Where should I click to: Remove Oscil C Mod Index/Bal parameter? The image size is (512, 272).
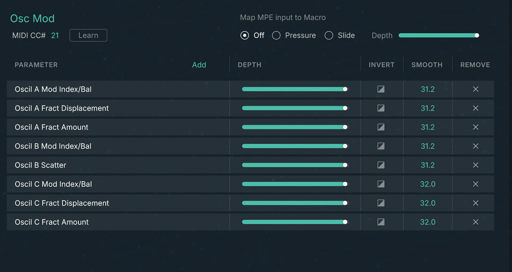pos(475,184)
